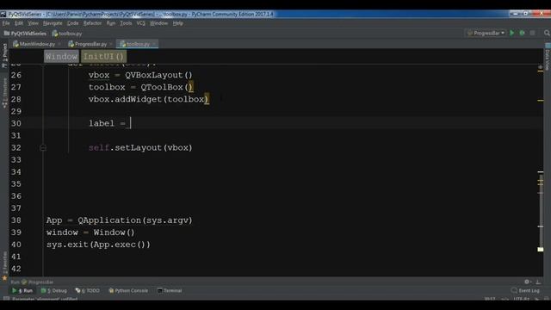551x310 pixels.
Task: Collapse code fold marker at line 32
Action: pos(43,147)
